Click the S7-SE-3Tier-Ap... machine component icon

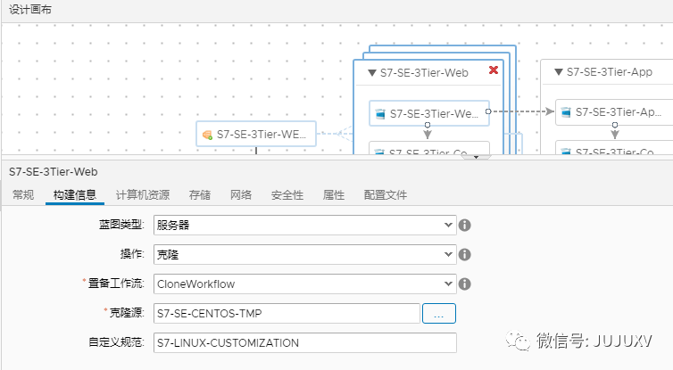point(565,112)
